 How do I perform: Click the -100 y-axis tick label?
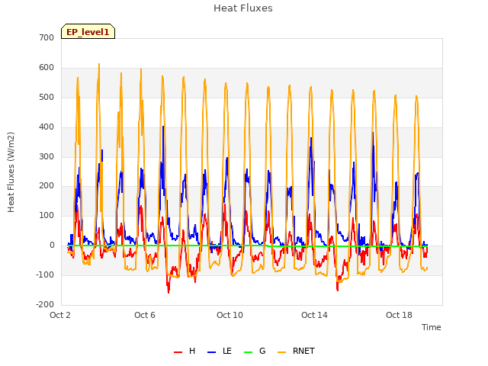pyautogui.click(x=45, y=274)
